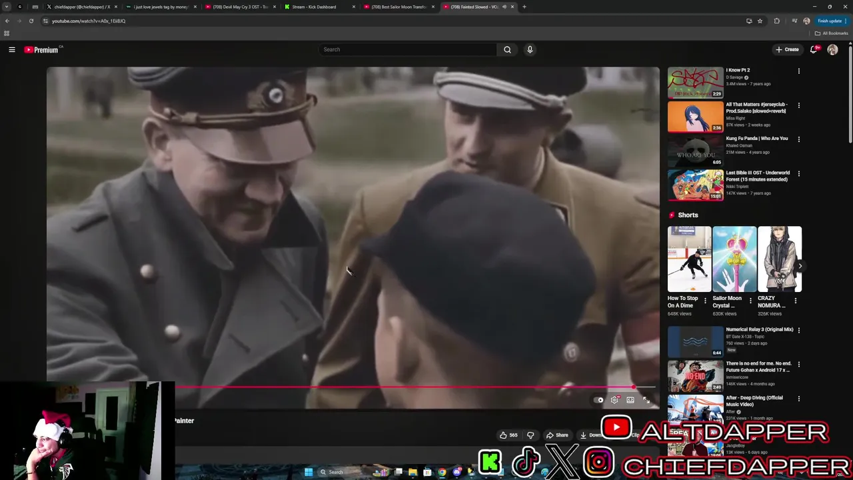
Task: Switch to Best Sailor Moon Transformation tab
Action: (398, 7)
